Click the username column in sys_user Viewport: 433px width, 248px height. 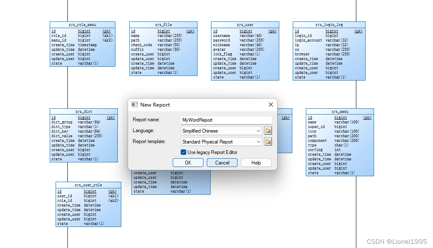click(x=222, y=36)
